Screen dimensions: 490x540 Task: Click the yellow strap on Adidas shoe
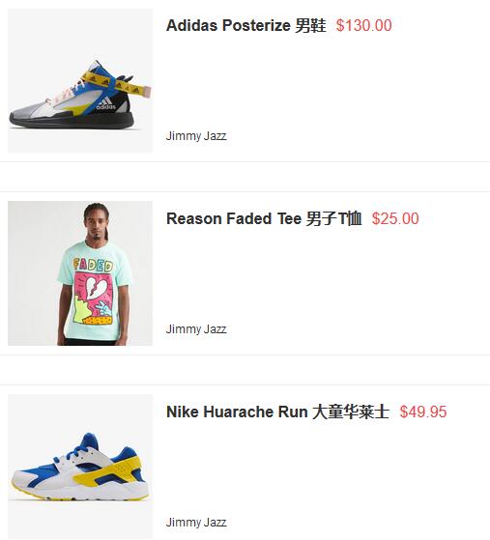[115, 84]
